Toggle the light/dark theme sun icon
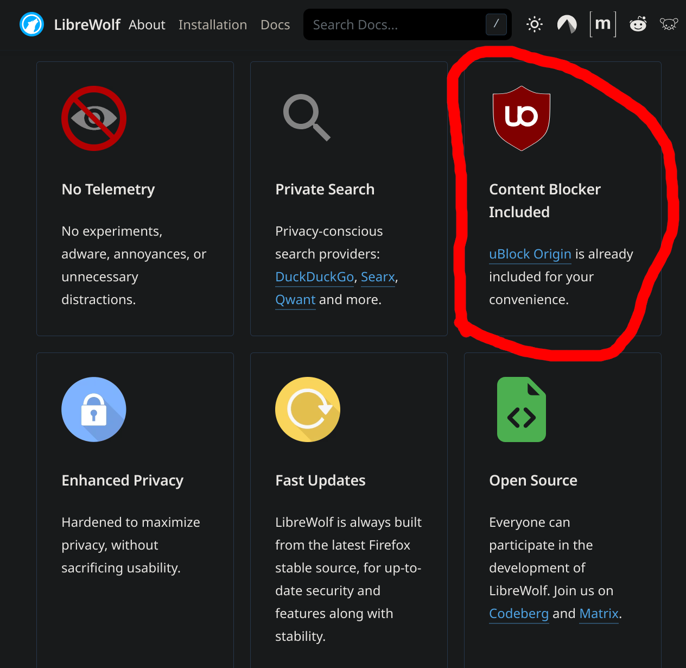The width and height of the screenshot is (686, 668). click(x=535, y=24)
